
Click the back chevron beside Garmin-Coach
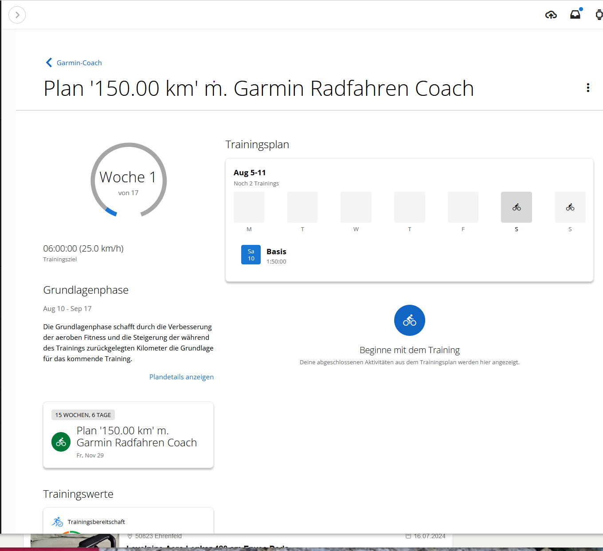pos(49,63)
